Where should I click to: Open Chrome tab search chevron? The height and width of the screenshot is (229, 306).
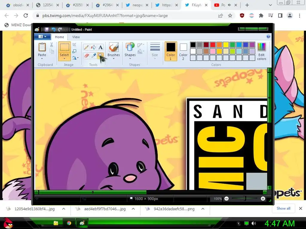270,5
